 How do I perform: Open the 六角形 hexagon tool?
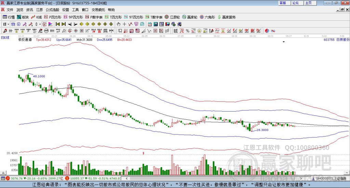[x=207, y=17]
